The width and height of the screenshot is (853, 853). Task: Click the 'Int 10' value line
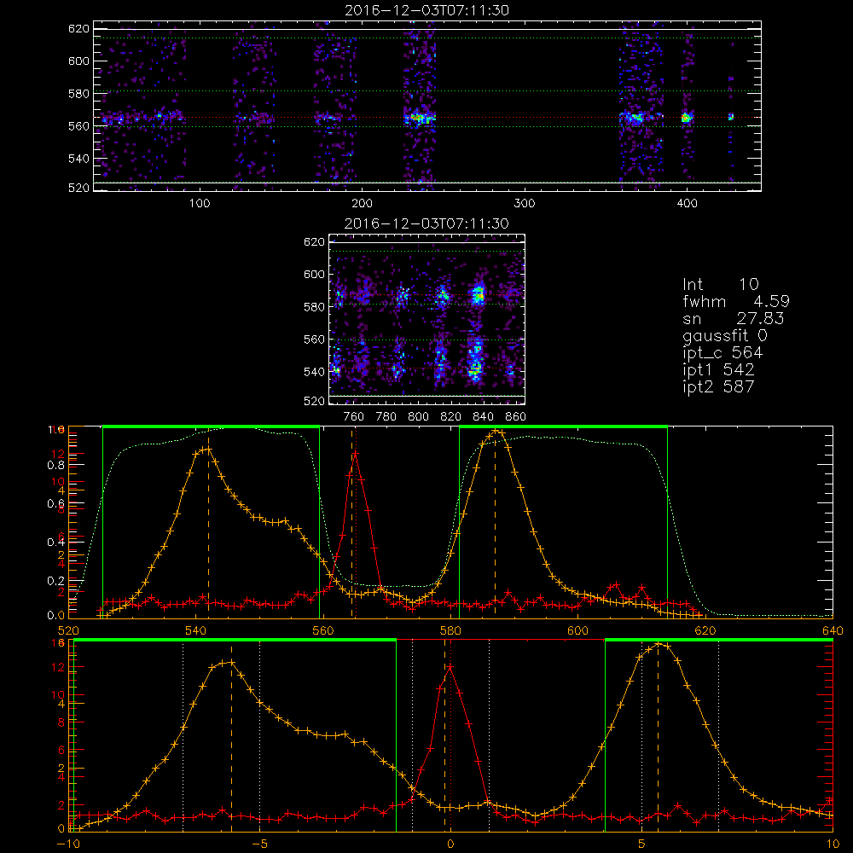[x=721, y=284]
